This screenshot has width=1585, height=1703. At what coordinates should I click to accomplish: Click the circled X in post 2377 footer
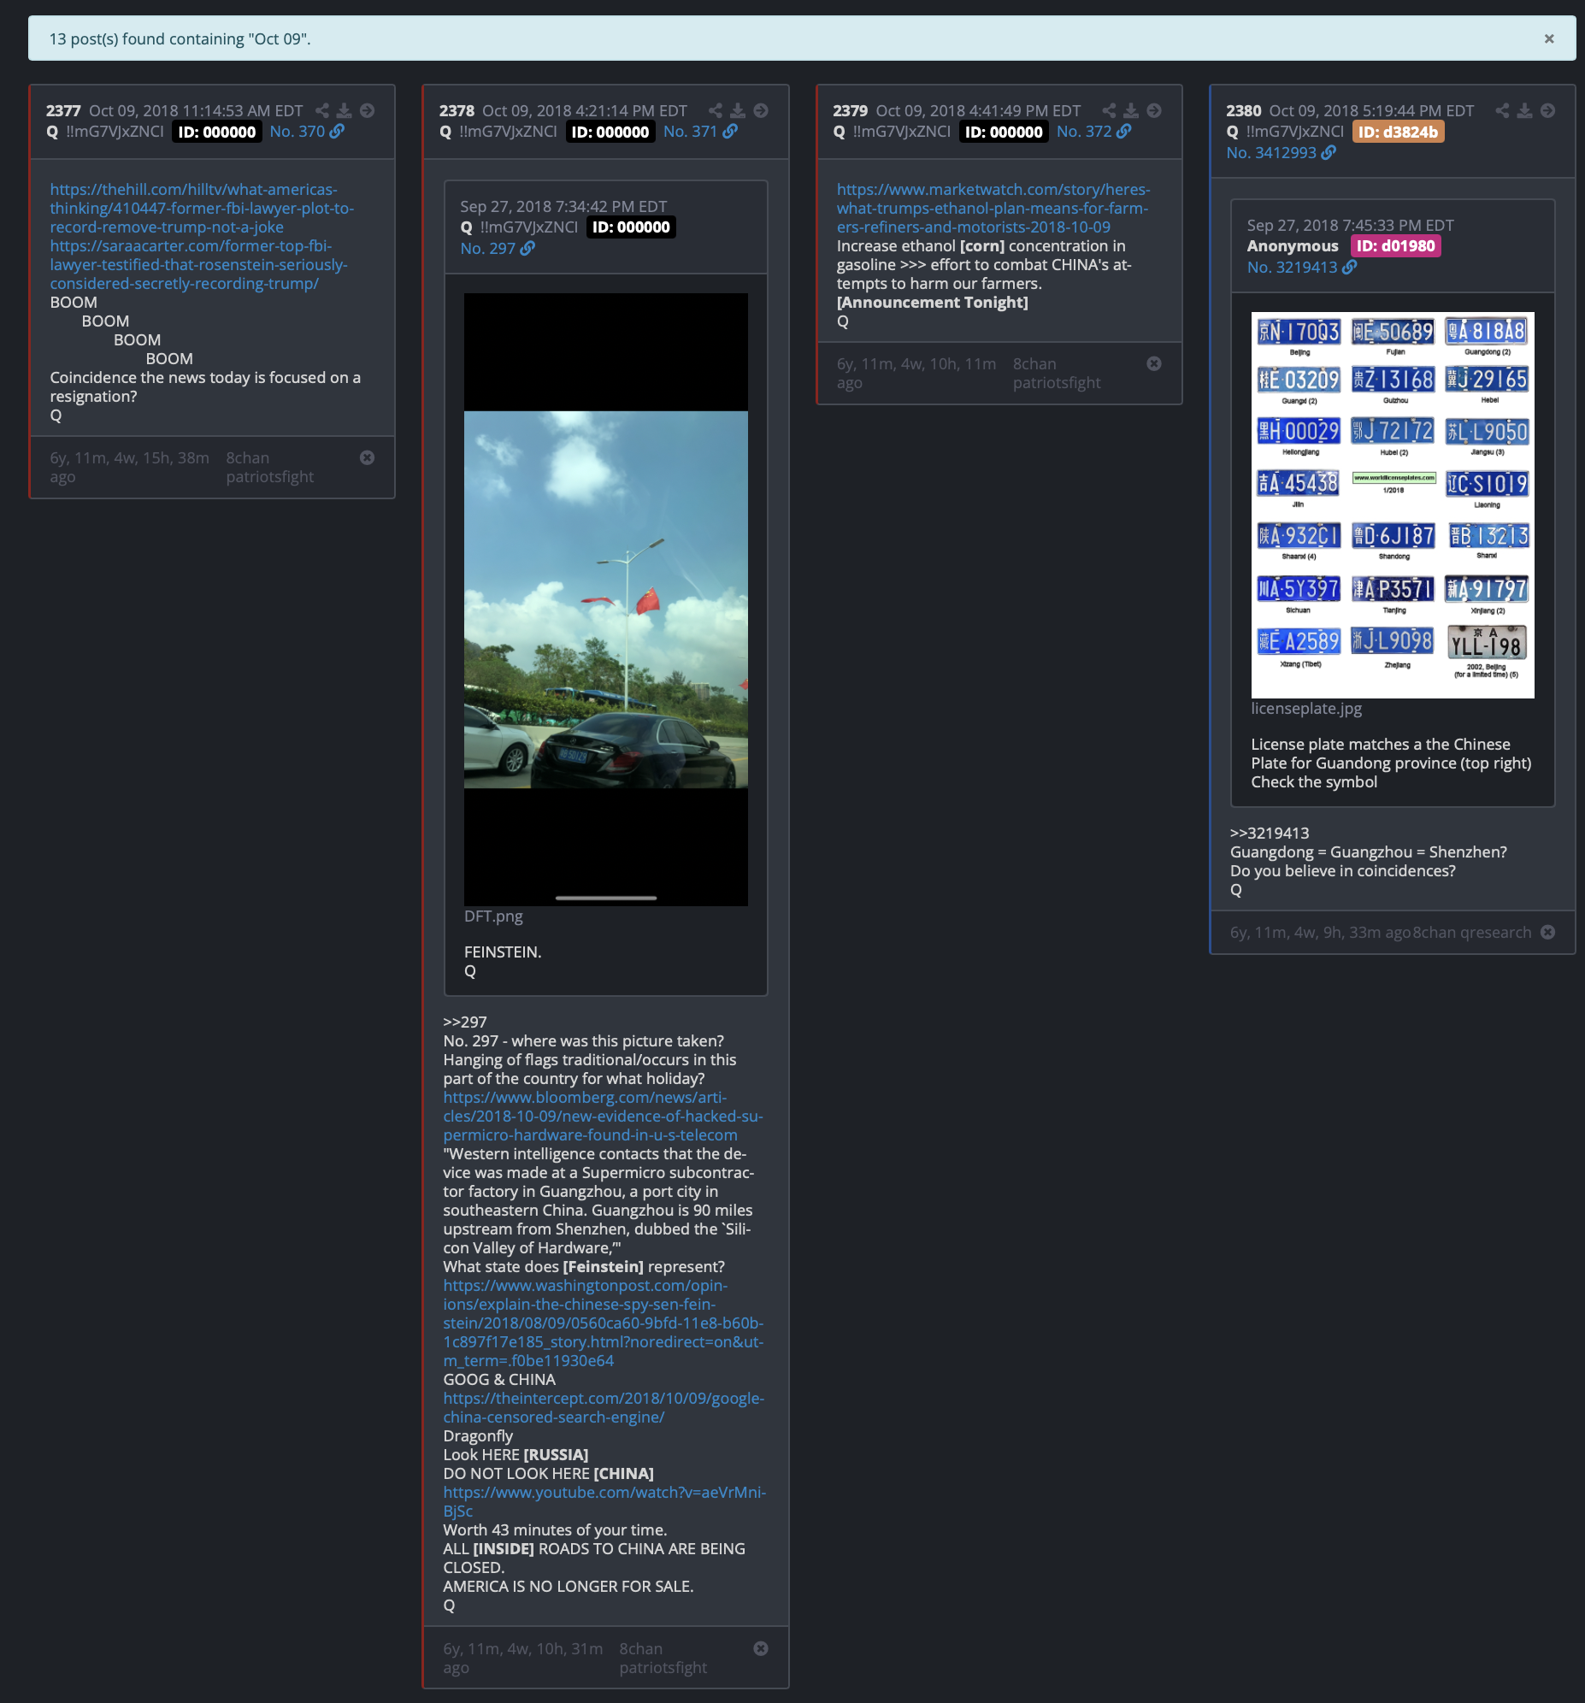(367, 457)
